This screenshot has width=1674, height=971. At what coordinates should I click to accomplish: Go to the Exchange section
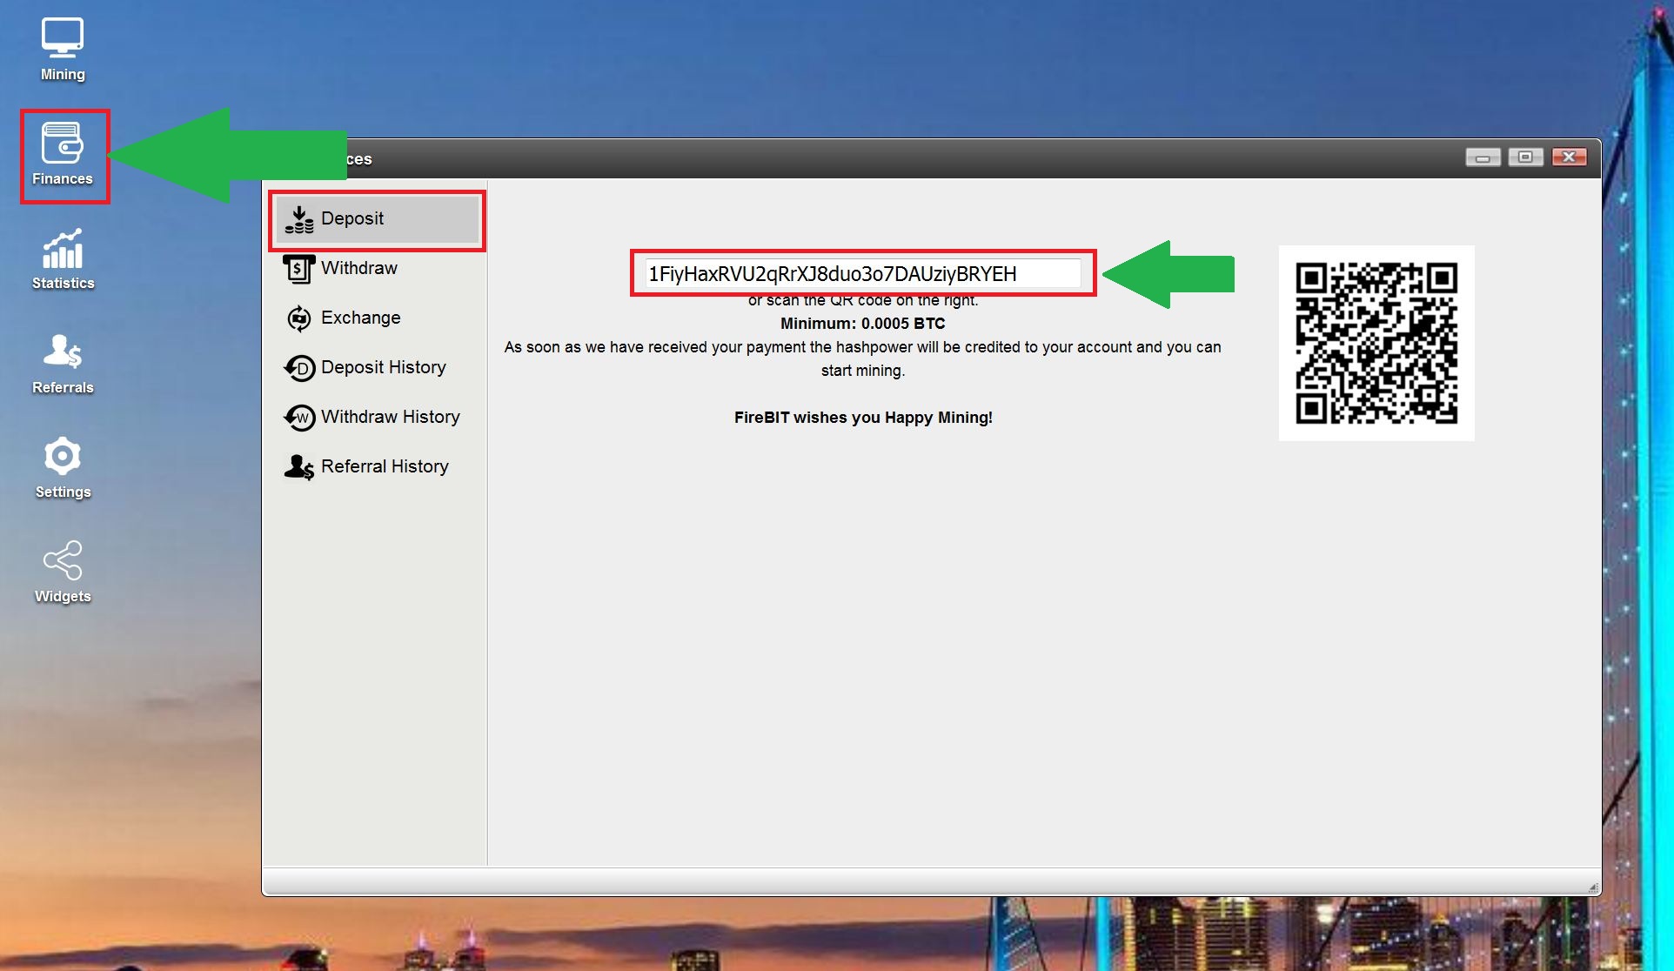click(378, 318)
